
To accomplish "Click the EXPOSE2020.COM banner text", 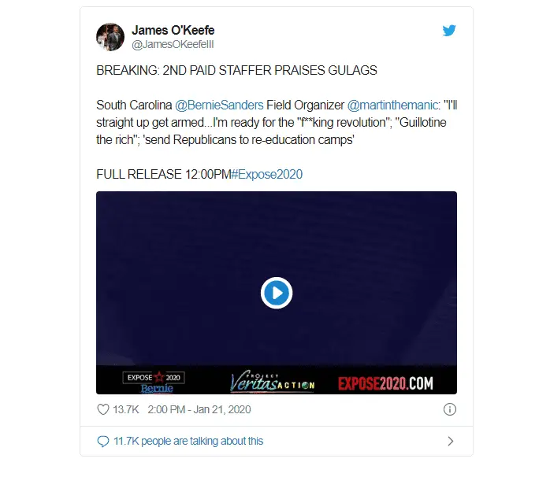I will pos(385,383).
